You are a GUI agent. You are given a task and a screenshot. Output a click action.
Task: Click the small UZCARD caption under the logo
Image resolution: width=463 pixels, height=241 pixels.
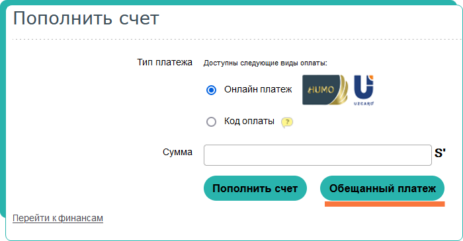click(364, 104)
